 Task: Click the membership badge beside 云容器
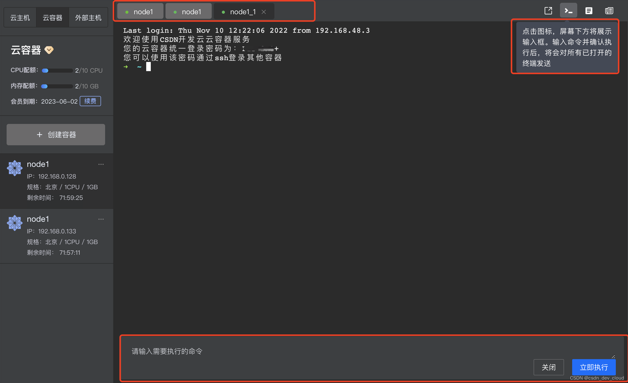click(49, 50)
